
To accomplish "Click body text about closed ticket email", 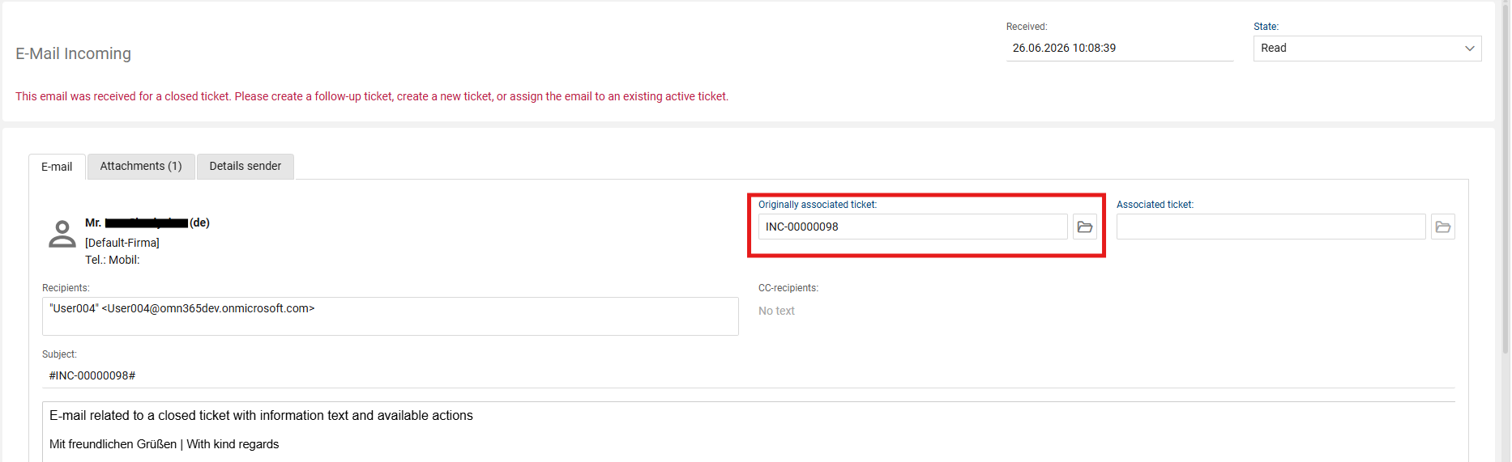I will 261,415.
